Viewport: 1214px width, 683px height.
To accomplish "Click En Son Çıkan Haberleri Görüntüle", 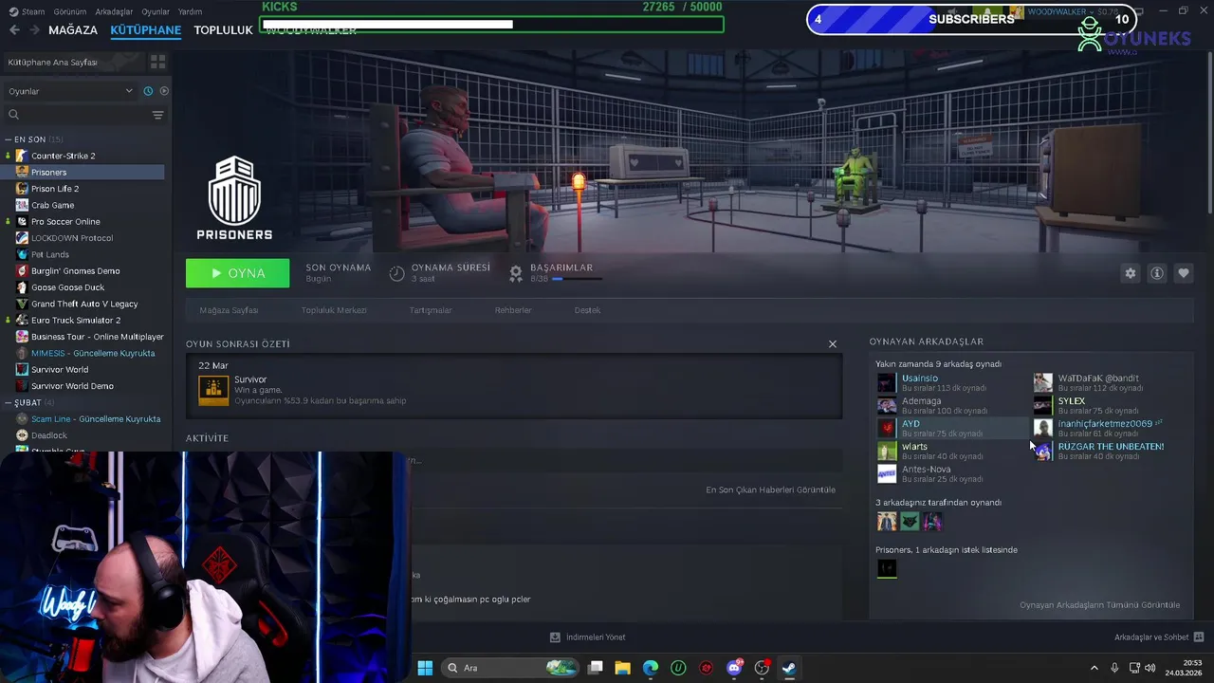I will click(x=770, y=489).
